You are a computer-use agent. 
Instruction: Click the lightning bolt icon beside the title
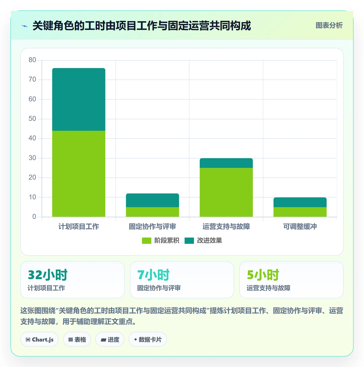point(25,26)
